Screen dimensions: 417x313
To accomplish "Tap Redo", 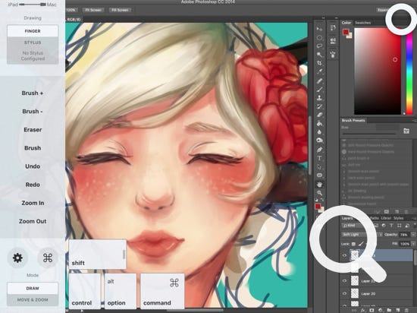I will [x=33, y=185].
